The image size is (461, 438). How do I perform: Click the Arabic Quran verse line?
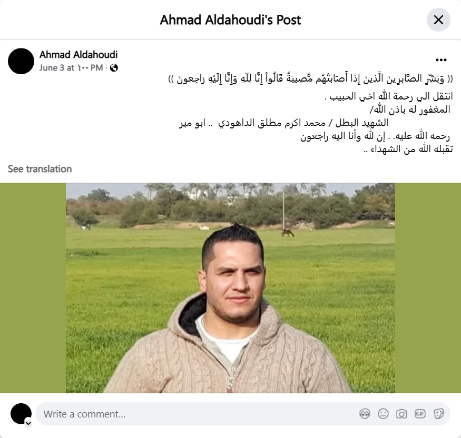(310, 79)
